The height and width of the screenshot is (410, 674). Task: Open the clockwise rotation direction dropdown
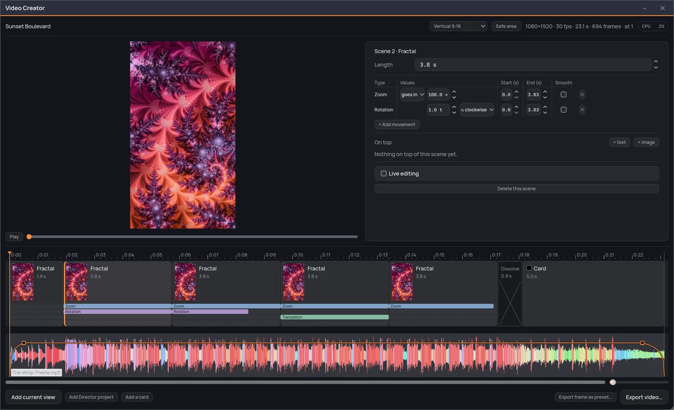pyautogui.click(x=477, y=110)
